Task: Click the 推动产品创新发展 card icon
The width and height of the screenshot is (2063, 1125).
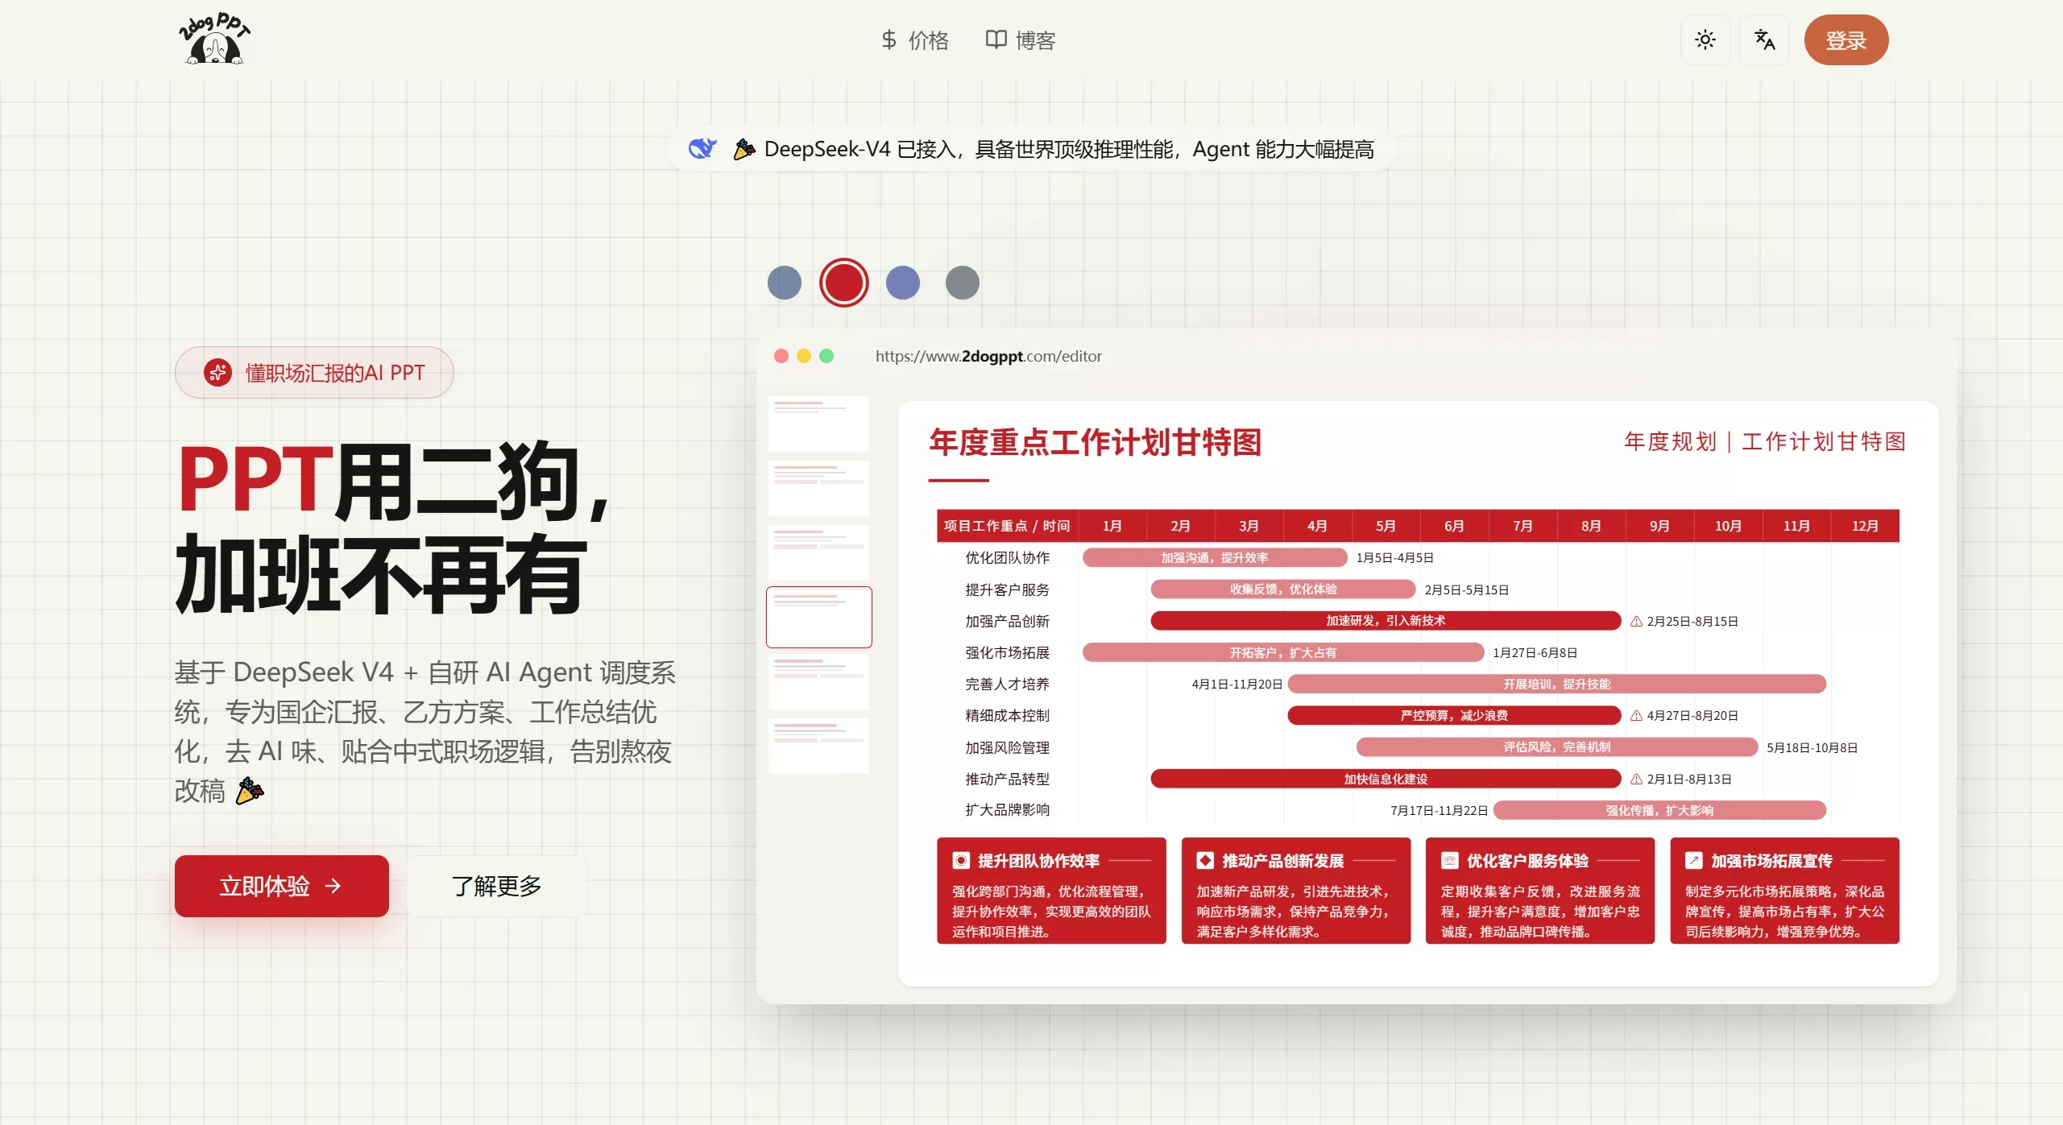Action: click(1205, 861)
